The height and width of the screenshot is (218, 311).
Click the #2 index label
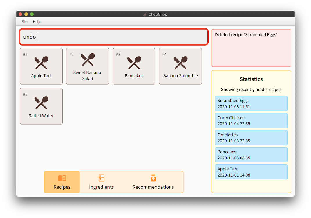(72, 54)
